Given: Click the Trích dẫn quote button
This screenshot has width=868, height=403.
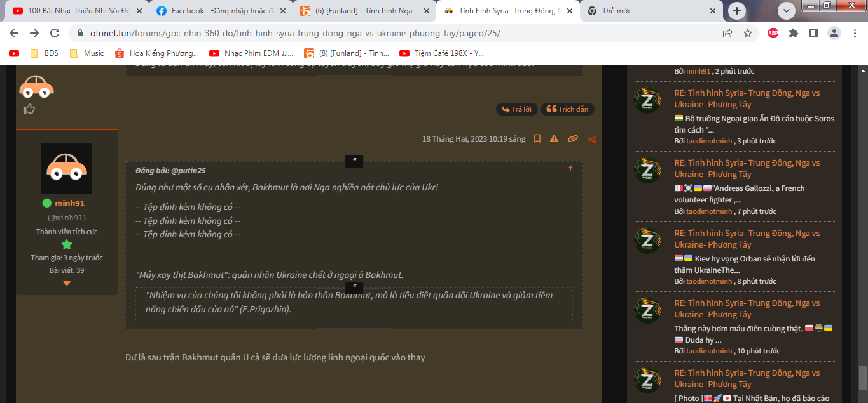Looking at the screenshot, I should pos(567,109).
